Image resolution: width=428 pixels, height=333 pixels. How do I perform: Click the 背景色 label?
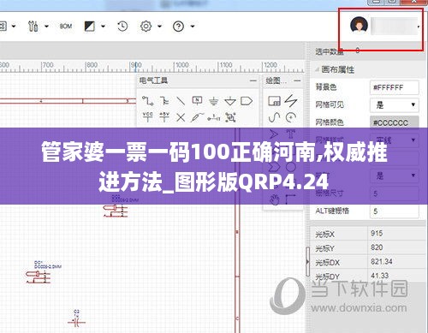326,87
